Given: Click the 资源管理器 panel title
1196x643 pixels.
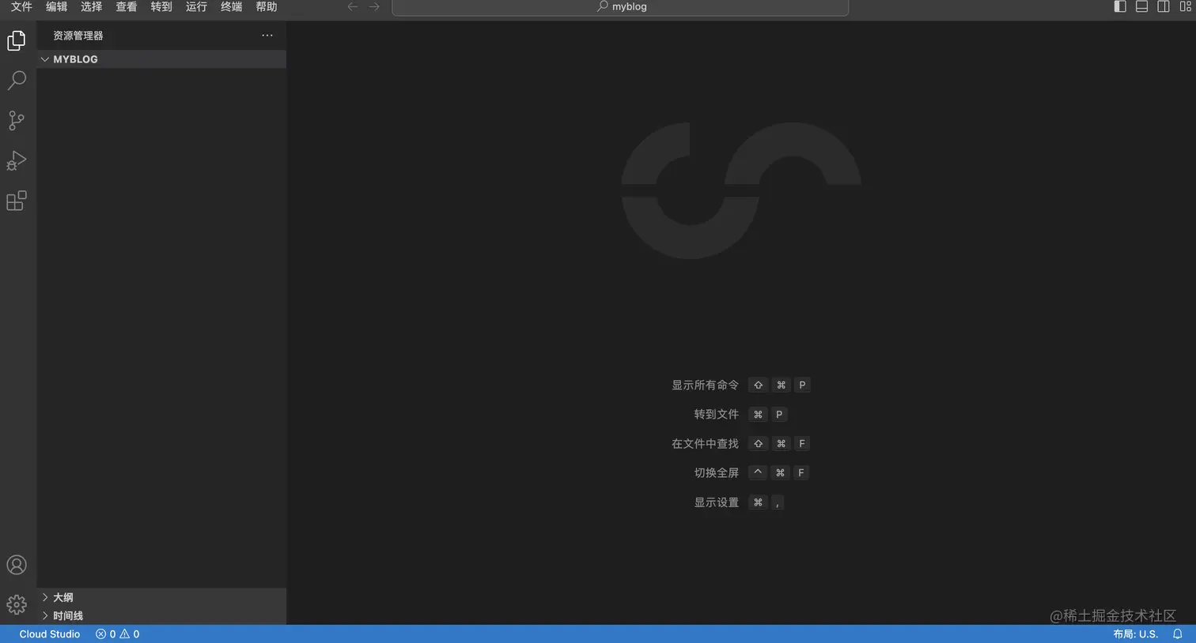Looking at the screenshot, I should 78,36.
